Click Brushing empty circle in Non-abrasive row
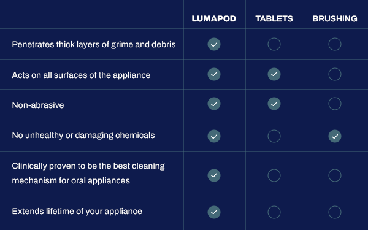Image resolution: width=368 pixels, height=230 pixels. coord(335,104)
